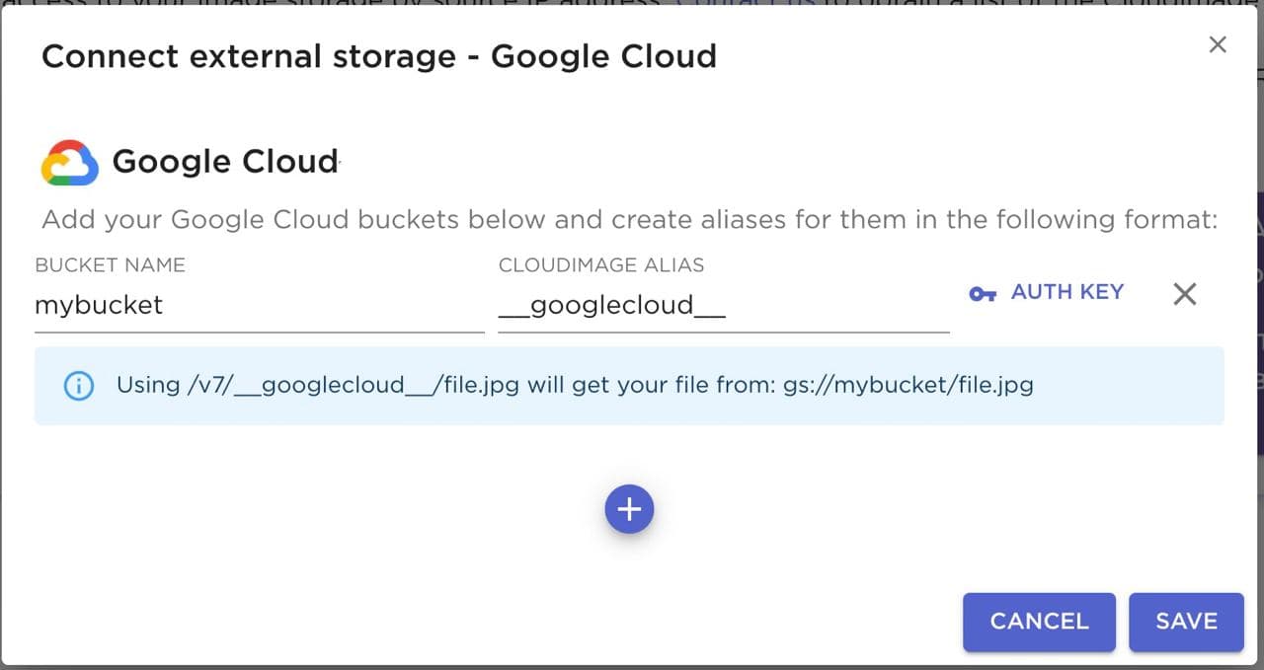
Task: Add another bucket with the plus button
Action: 629,509
